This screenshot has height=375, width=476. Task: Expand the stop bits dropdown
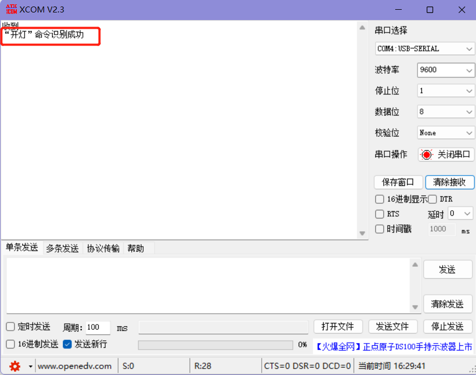coord(446,90)
